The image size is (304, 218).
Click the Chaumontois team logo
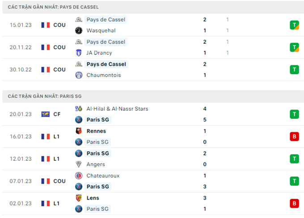point(79,75)
